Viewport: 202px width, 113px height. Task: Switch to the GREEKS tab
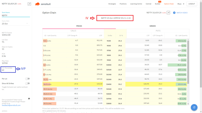click(x=153, y=26)
